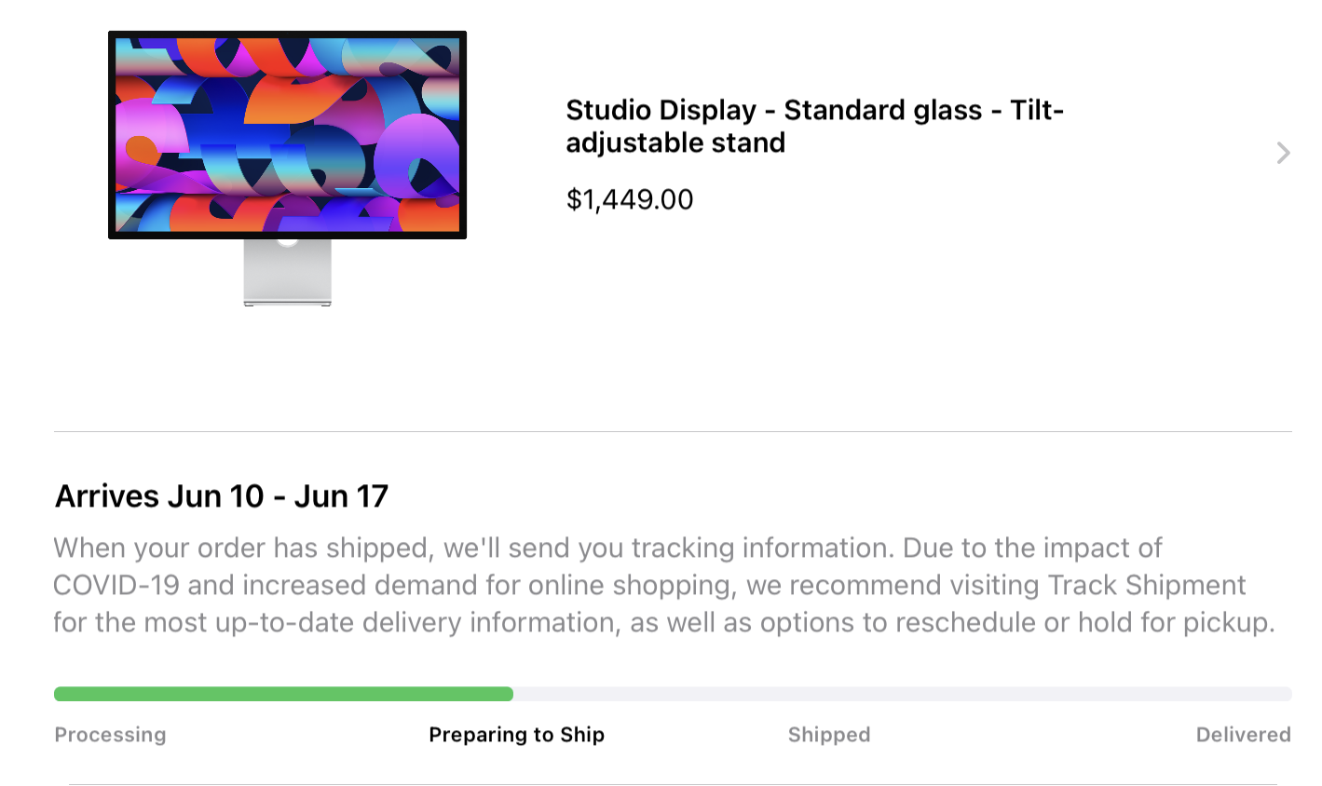Click the unfilled gray part of the progress bar
Image resolution: width=1322 pixels, height=786 pixels.
(902, 694)
